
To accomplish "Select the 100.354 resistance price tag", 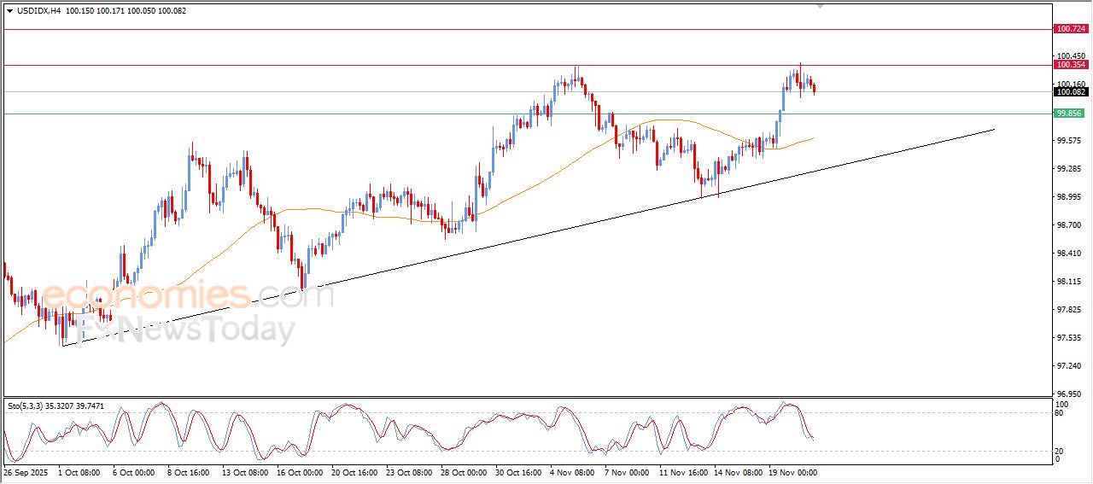I will point(1071,65).
